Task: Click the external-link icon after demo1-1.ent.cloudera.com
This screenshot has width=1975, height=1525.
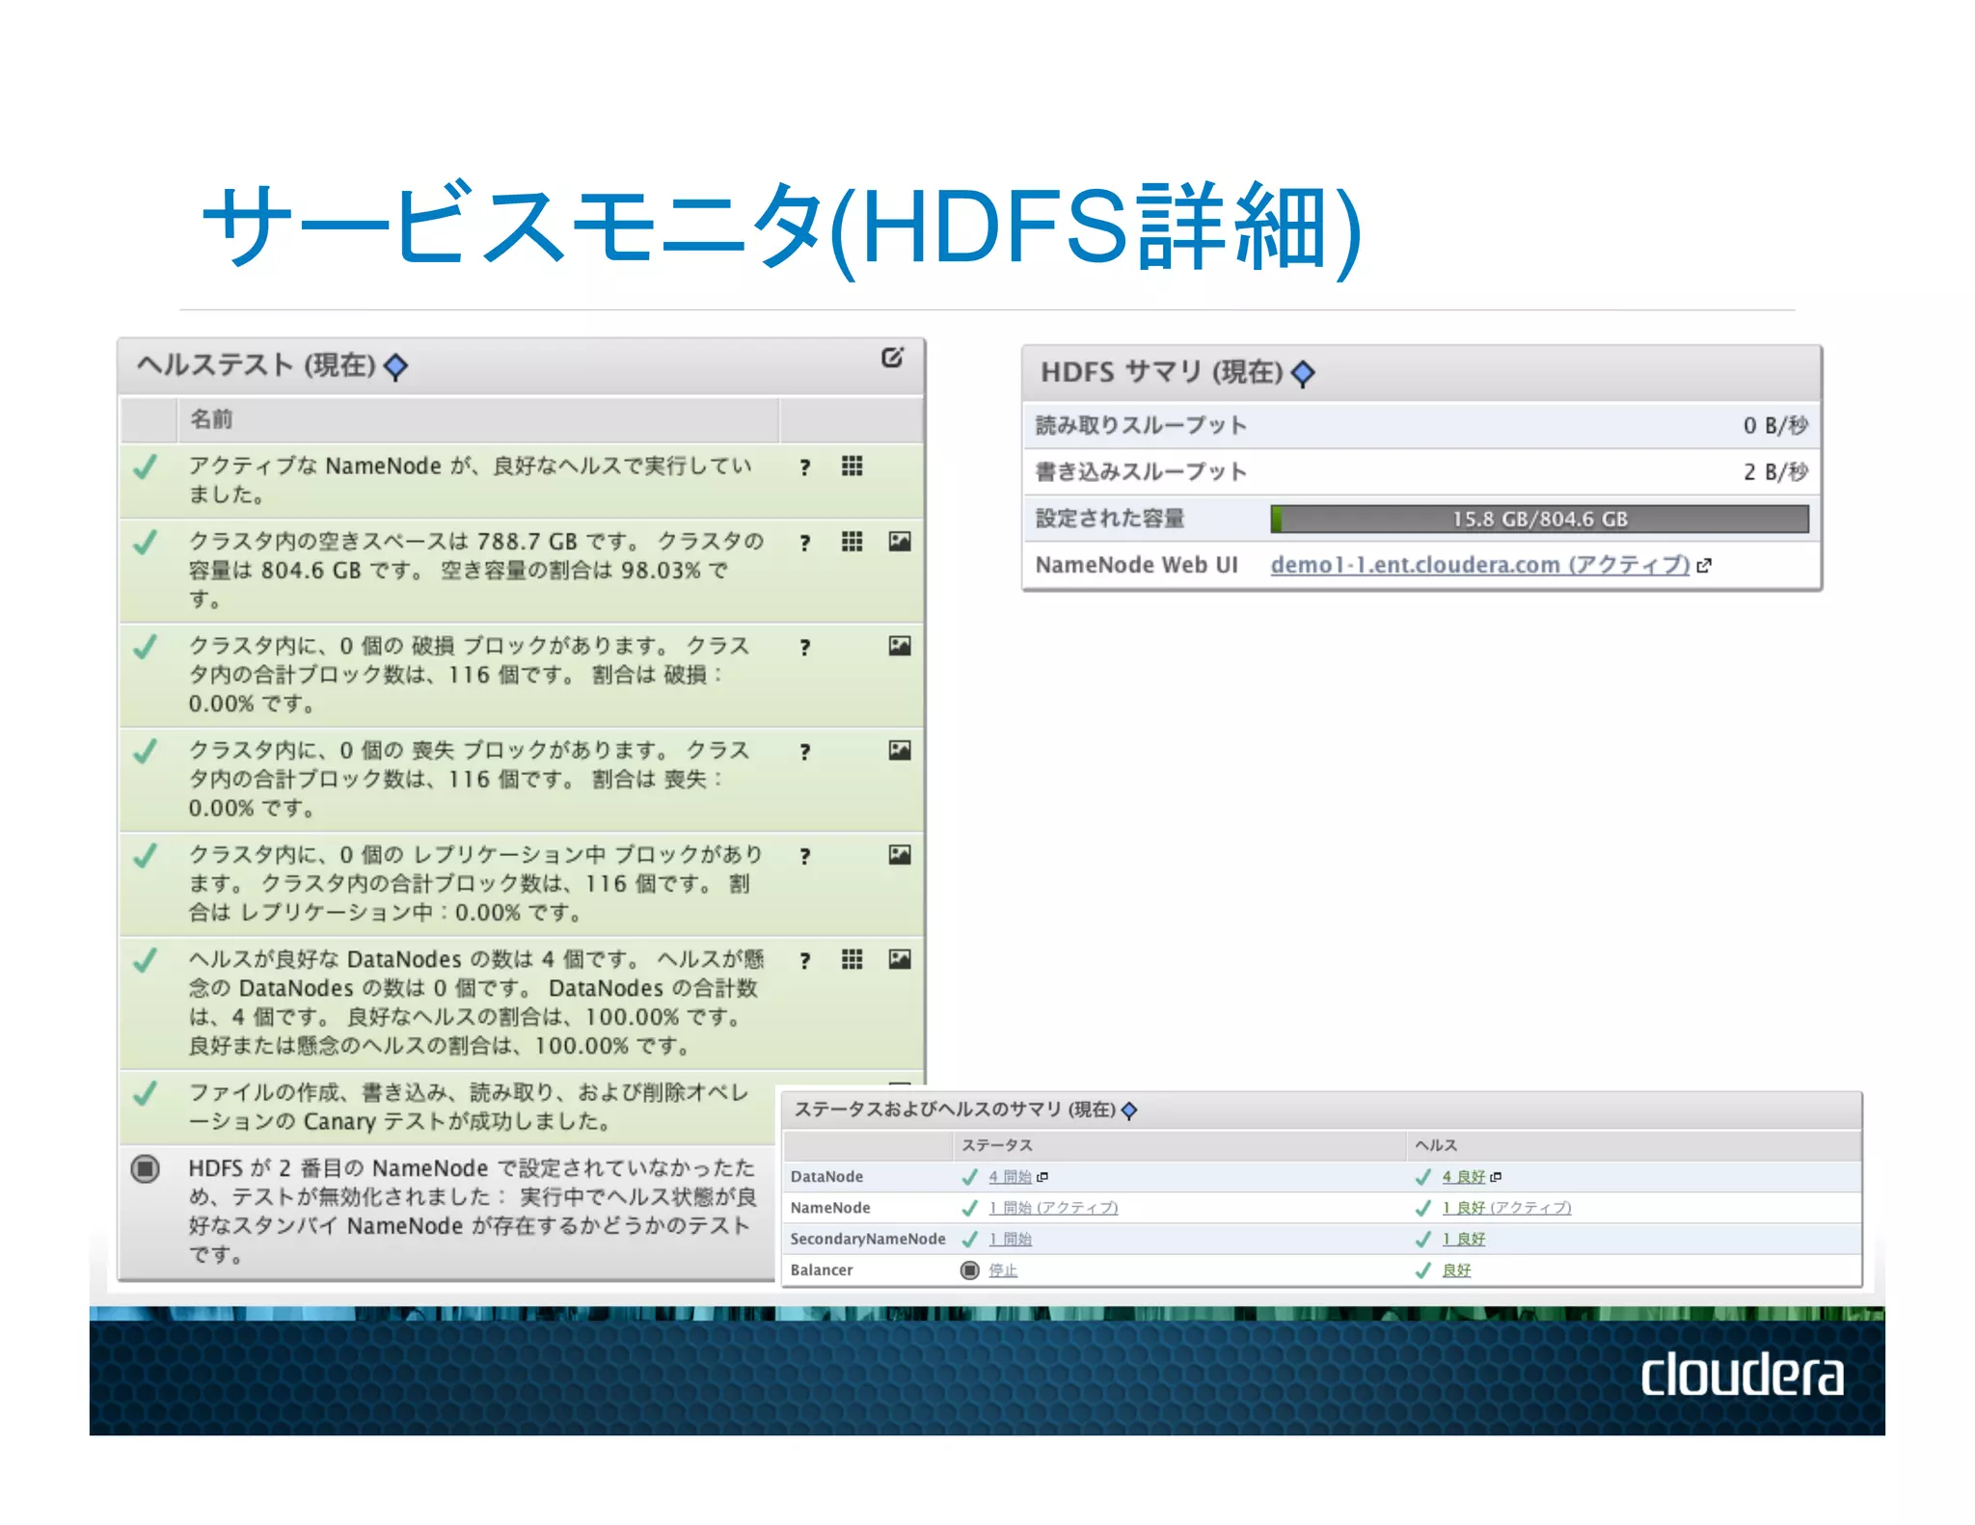Action: click(x=1704, y=566)
